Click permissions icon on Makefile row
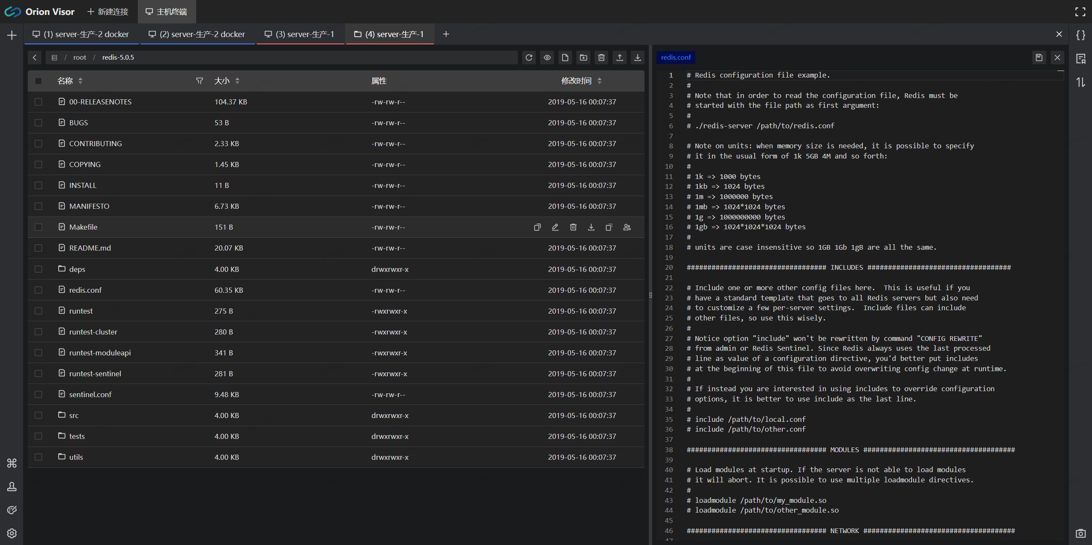Screen dimensions: 1092x545 point(627,227)
